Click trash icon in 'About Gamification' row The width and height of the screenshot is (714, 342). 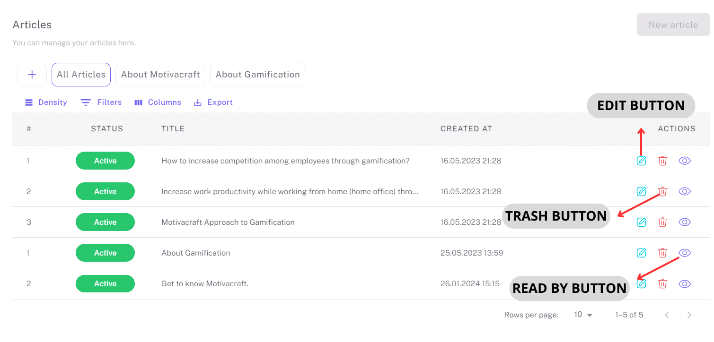click(x=662, y=253)
